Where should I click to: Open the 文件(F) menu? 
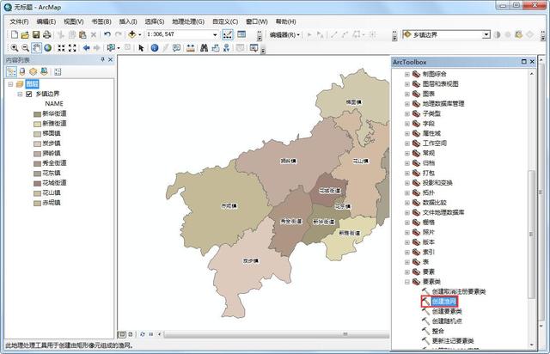[x=19, y=21]
